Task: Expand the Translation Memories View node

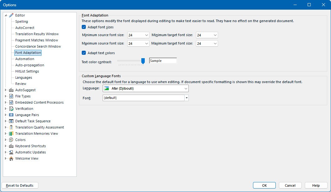Action: point(6,133)
